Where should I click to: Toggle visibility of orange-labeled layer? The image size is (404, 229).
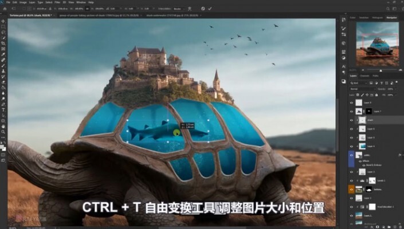(x=352, y=188)
